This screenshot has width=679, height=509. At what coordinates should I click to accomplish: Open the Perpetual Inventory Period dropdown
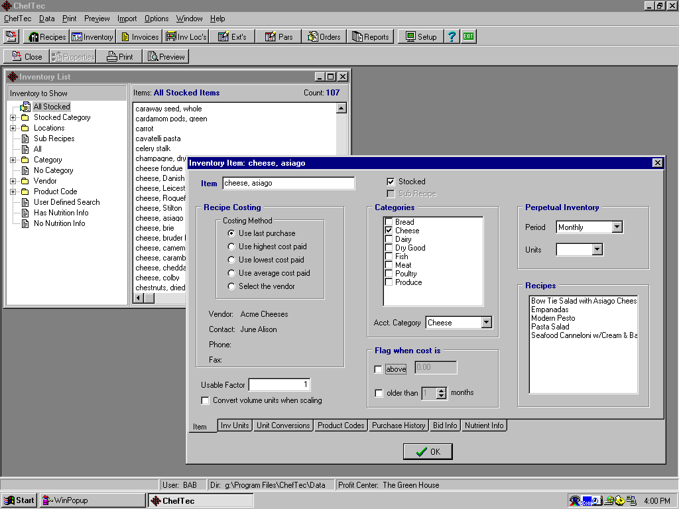point(617,227)
